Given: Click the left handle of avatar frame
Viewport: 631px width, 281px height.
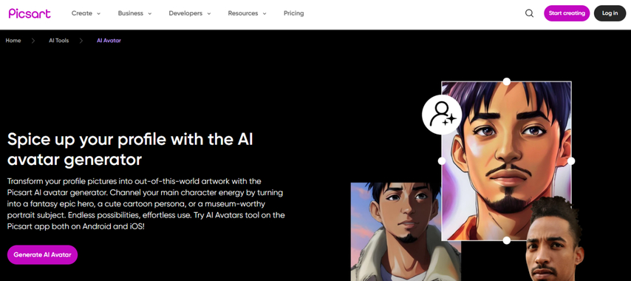Looking at the screenshot, I should (x=441, y=161).
